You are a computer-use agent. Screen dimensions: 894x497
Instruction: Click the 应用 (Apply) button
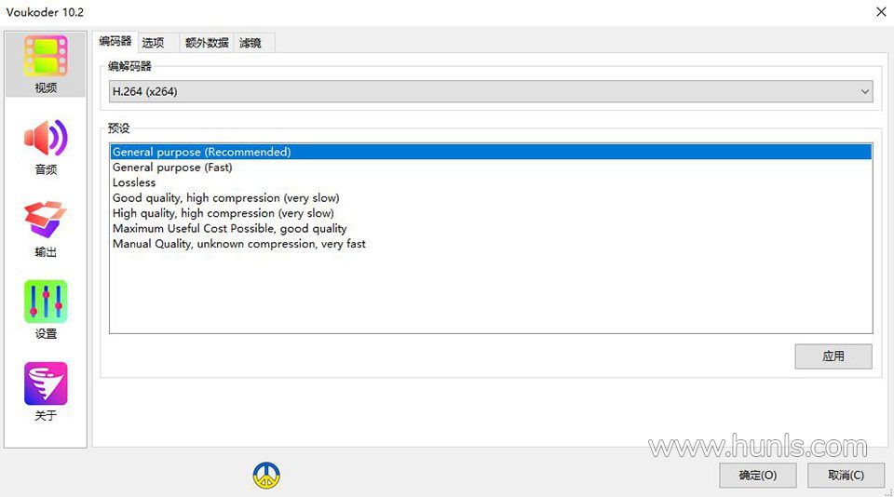(833, 356)
